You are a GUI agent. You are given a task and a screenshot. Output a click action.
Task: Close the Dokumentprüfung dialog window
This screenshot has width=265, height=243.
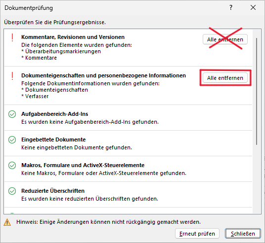pos(253,7)
